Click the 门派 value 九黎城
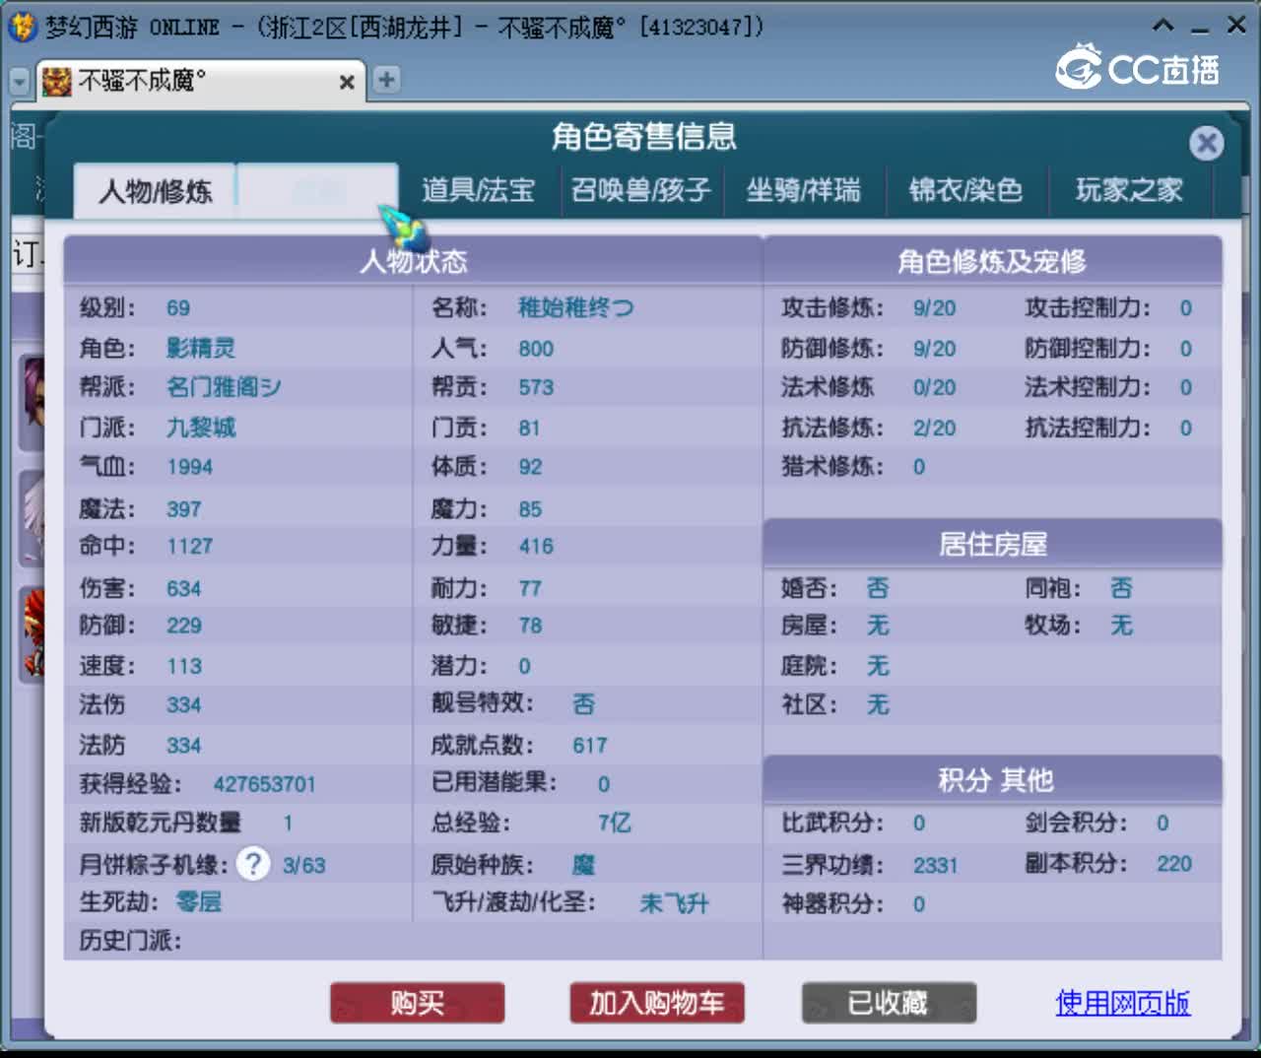Image resolution: width=1261 pixels, height=1058 pixels. [201, 428]
